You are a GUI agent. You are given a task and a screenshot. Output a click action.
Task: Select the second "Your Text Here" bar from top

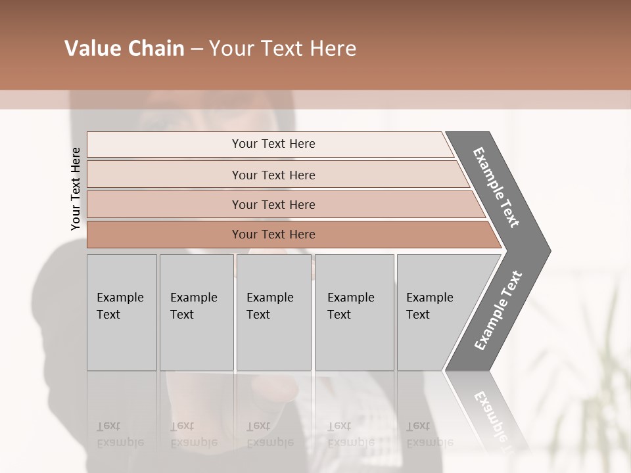(x=273, y=175)
